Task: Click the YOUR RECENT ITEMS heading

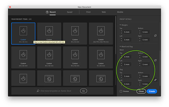Action: pos(19,19)
